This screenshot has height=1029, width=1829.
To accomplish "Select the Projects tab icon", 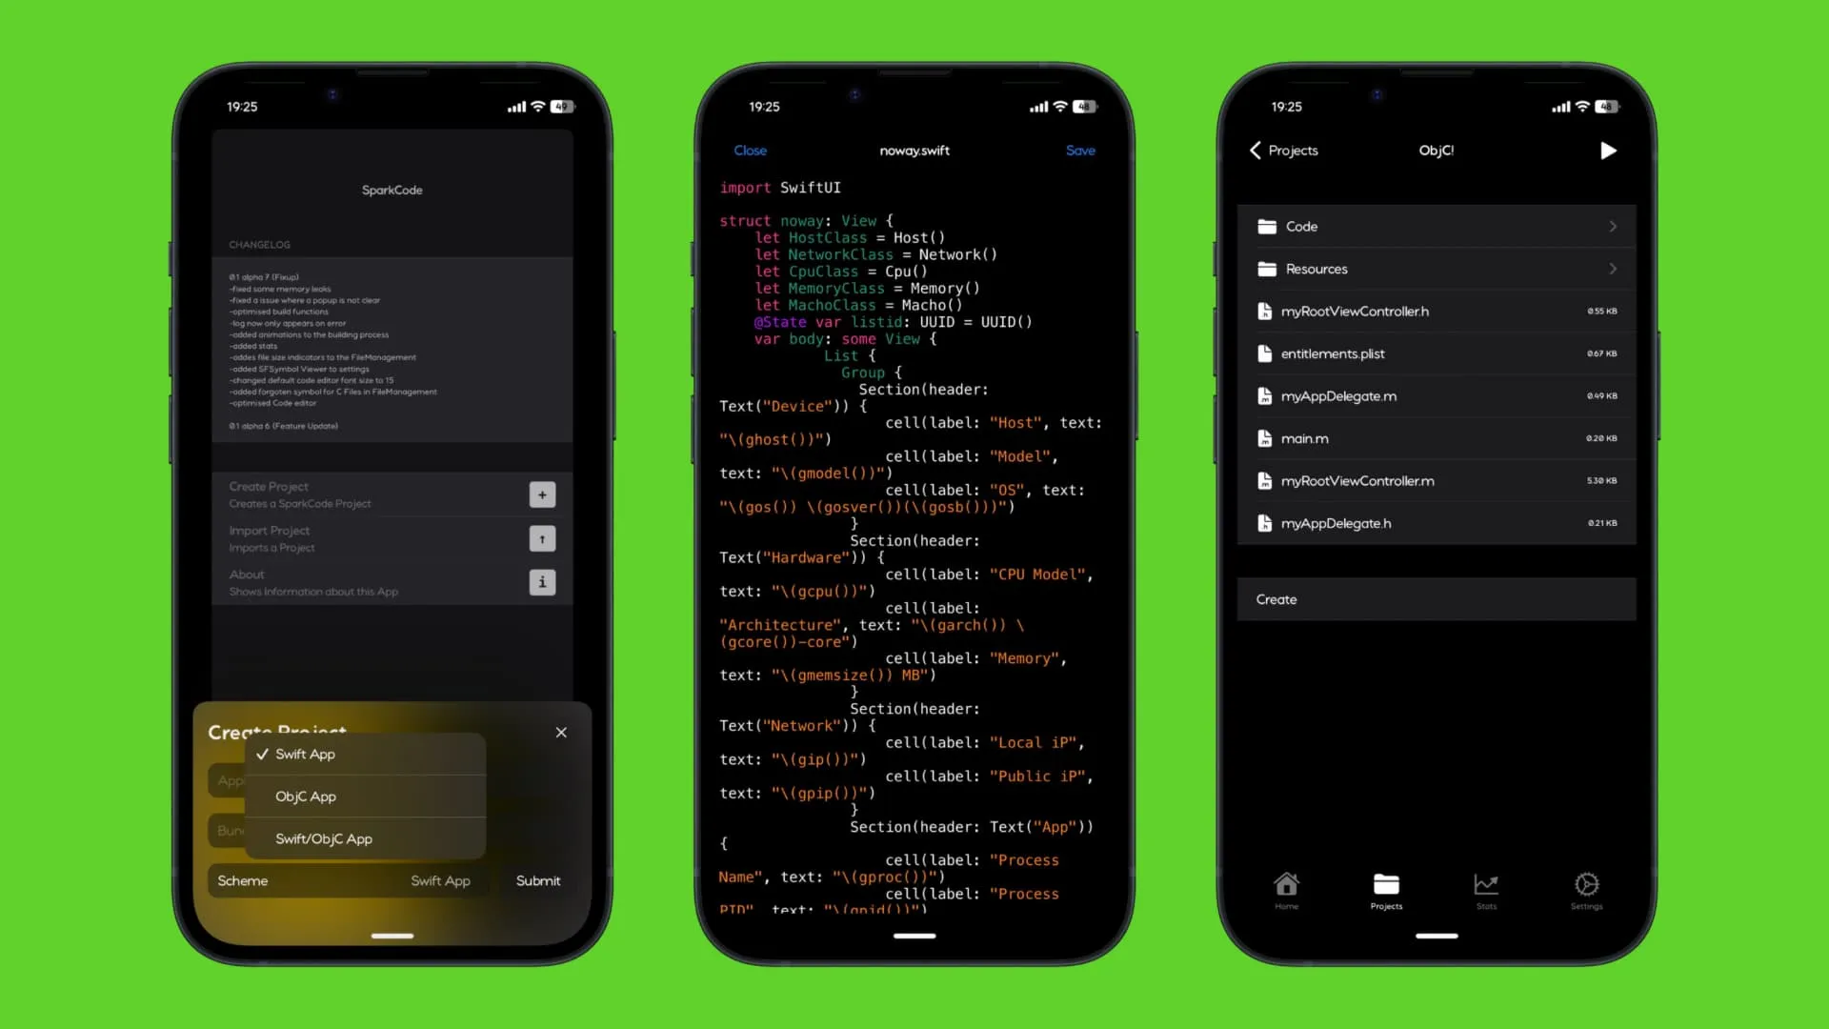I will pyautogui.click(x=1386, y=884).
